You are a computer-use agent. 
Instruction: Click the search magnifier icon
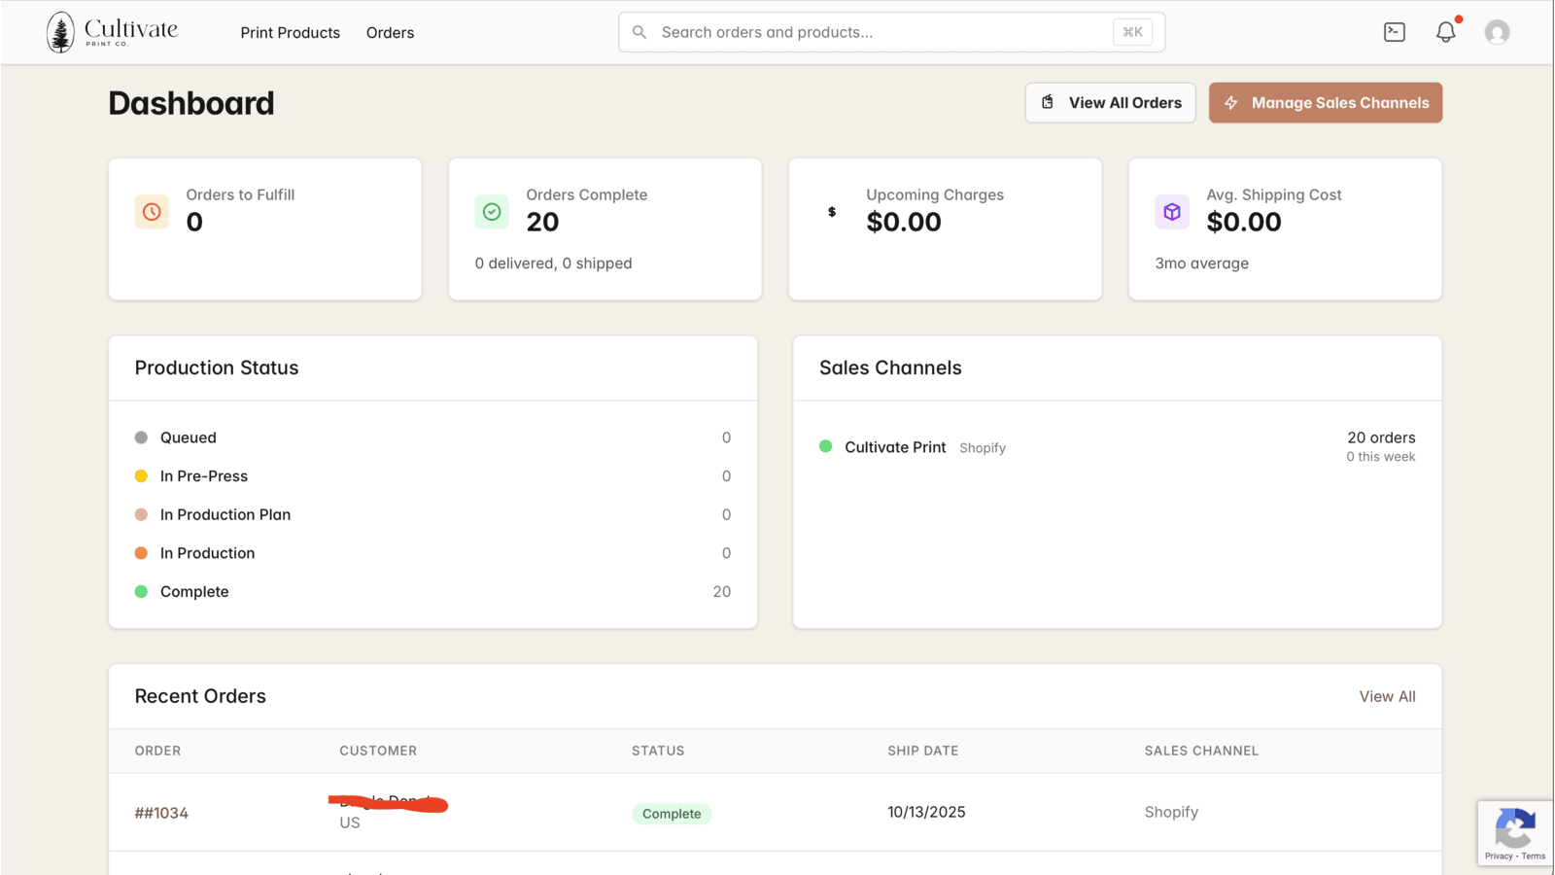click(639, 32)
